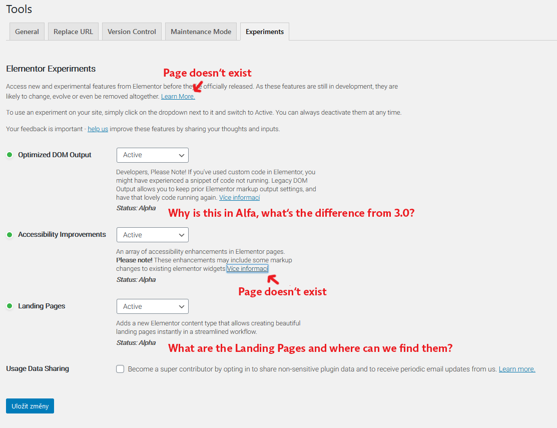The image size is (557, 428).
Task: Open the Accessibility Improvements status dropdown
Action: (x=152, y=234)
